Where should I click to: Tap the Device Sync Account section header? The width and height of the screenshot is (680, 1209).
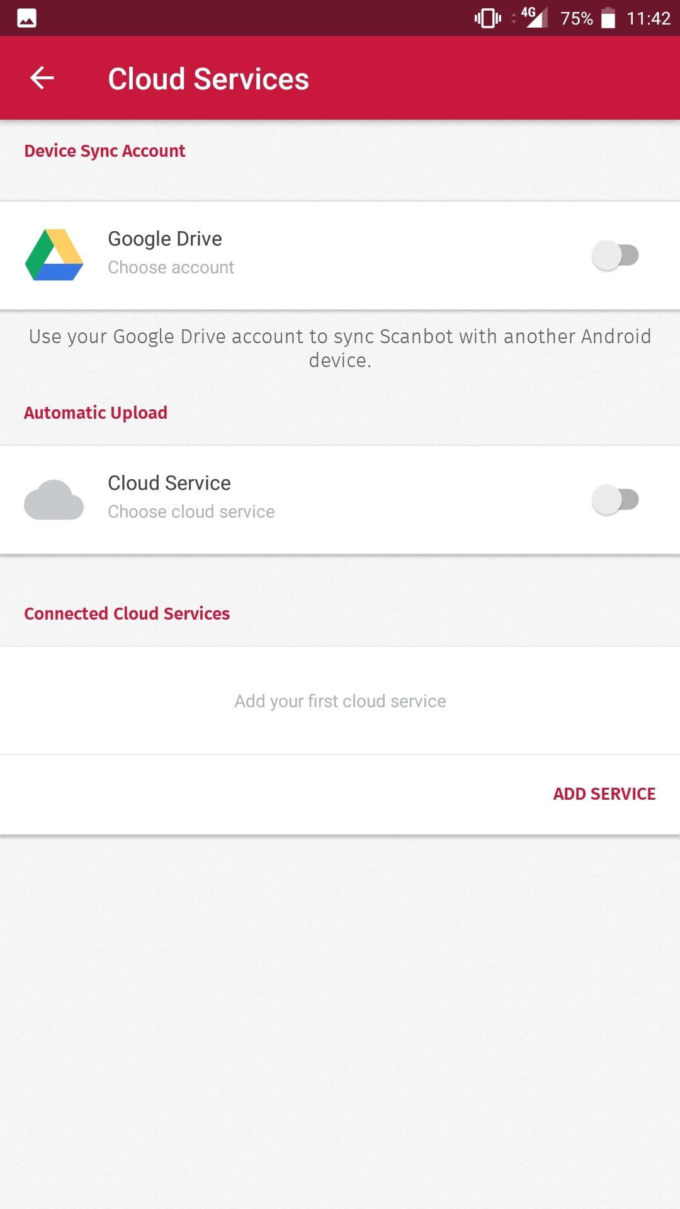tap(105, 151)
